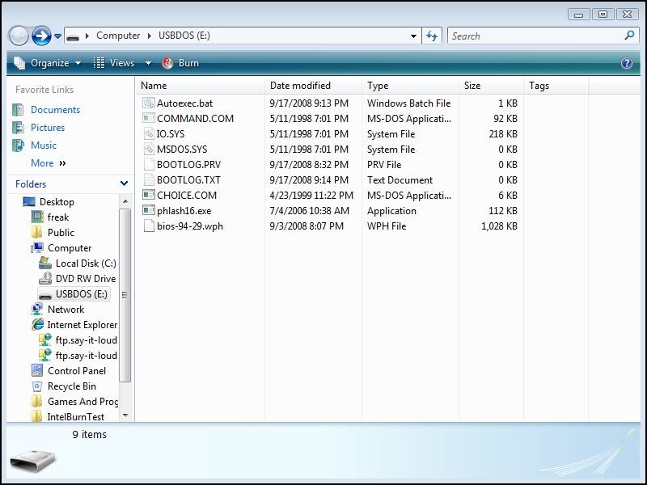Viewport: 647px width, 485px height.
Task: Select the phlash16.exe file icon
Action: [x=149, y=210]
